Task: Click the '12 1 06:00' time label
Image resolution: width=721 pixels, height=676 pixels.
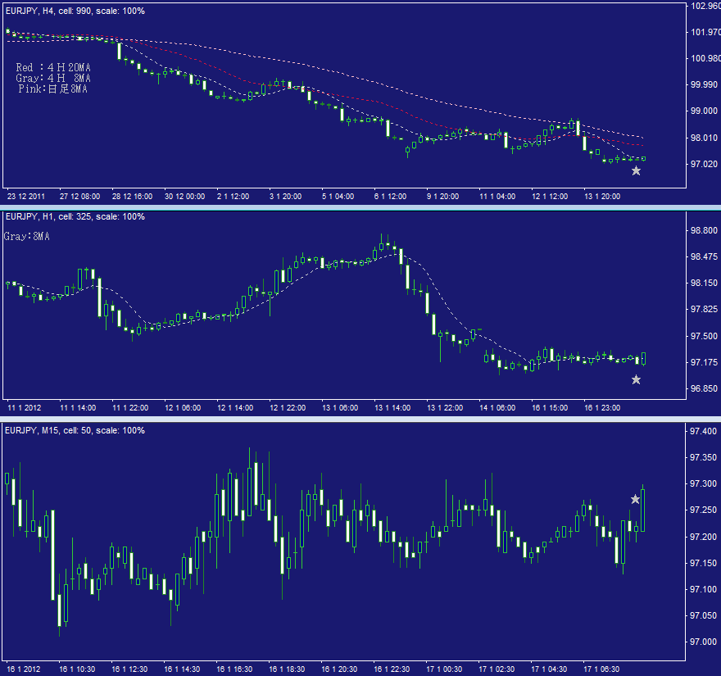Action: click(x=183, y=408)
